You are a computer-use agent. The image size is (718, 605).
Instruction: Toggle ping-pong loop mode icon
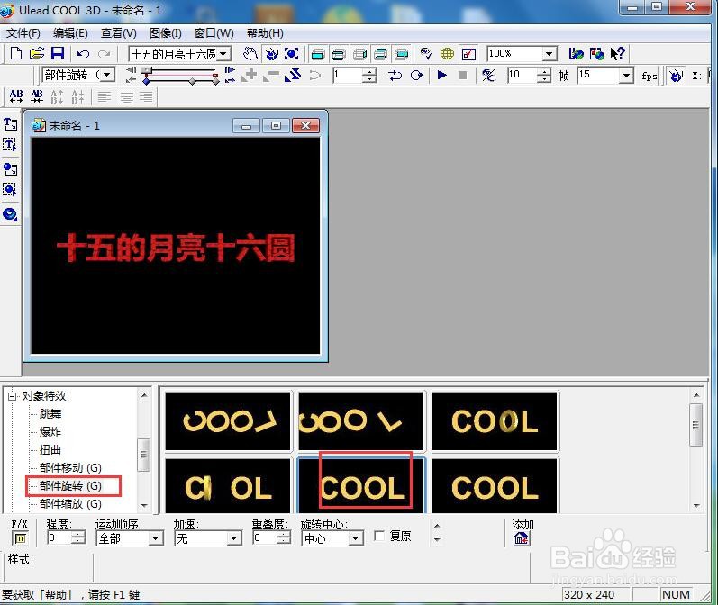(x=395, y=75)
